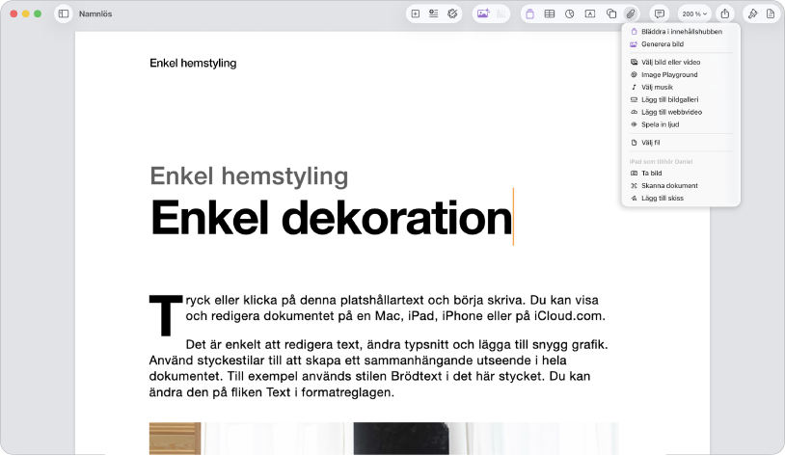Open the shapes icon in toolbar
Screen dimensions: 785x456
611,14
